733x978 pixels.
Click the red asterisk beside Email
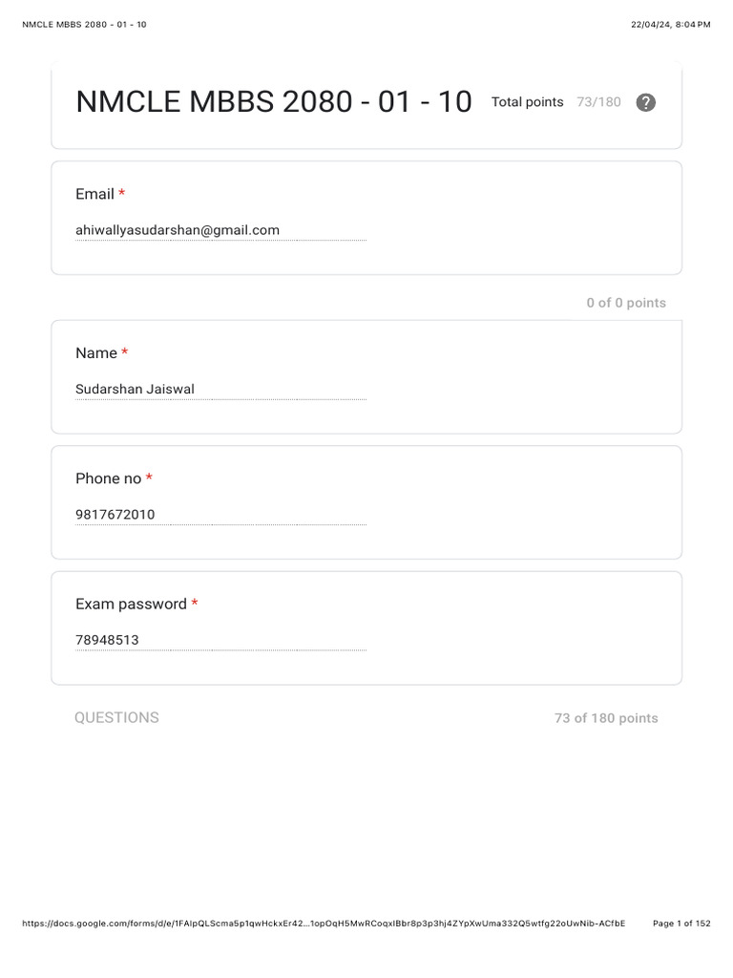click(x=122, y=194)
